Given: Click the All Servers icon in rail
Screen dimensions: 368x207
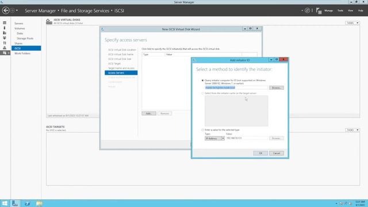Looking at the screenshot, I should 5,33.
